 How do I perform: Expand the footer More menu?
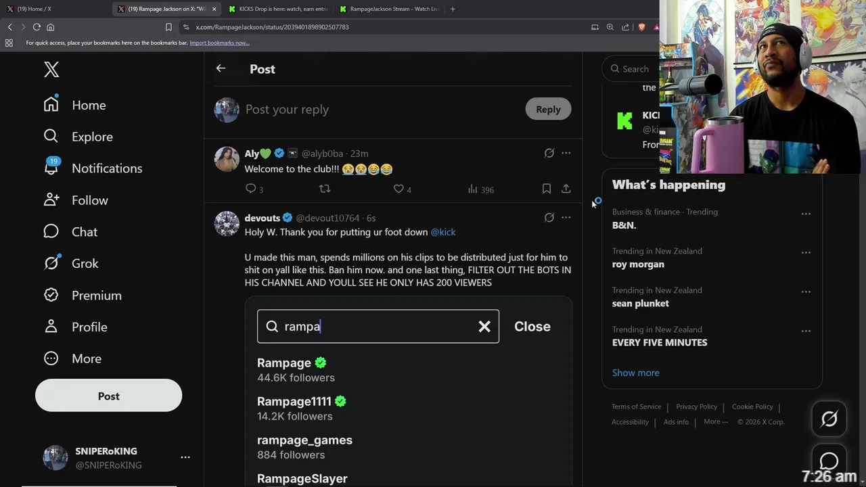pos(716,421)
